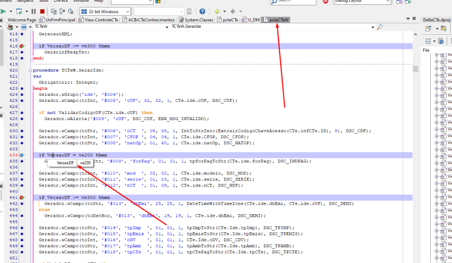This screenshot has width=452, height=263.
Task: Select the active pcteCTeW tab
Action: click(x=276, y=20)
